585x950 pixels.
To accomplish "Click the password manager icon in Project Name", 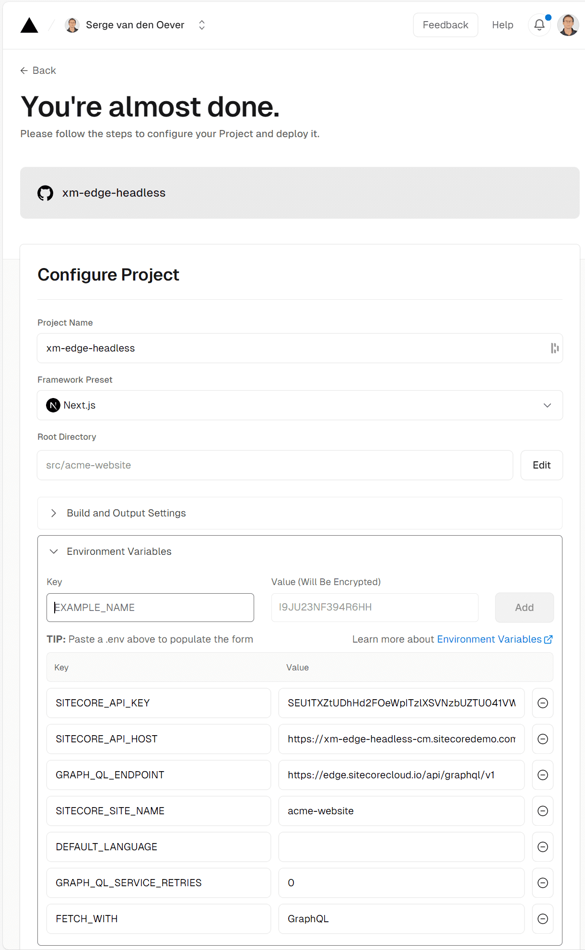I will pos(554,348).
